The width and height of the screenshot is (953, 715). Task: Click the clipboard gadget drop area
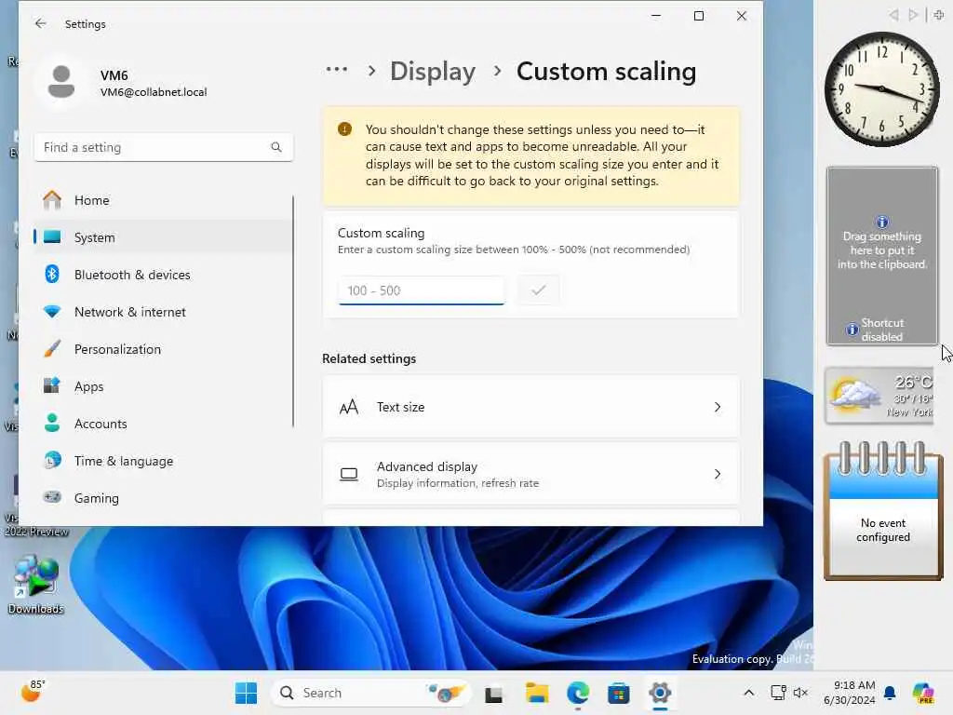click(882, 255)
